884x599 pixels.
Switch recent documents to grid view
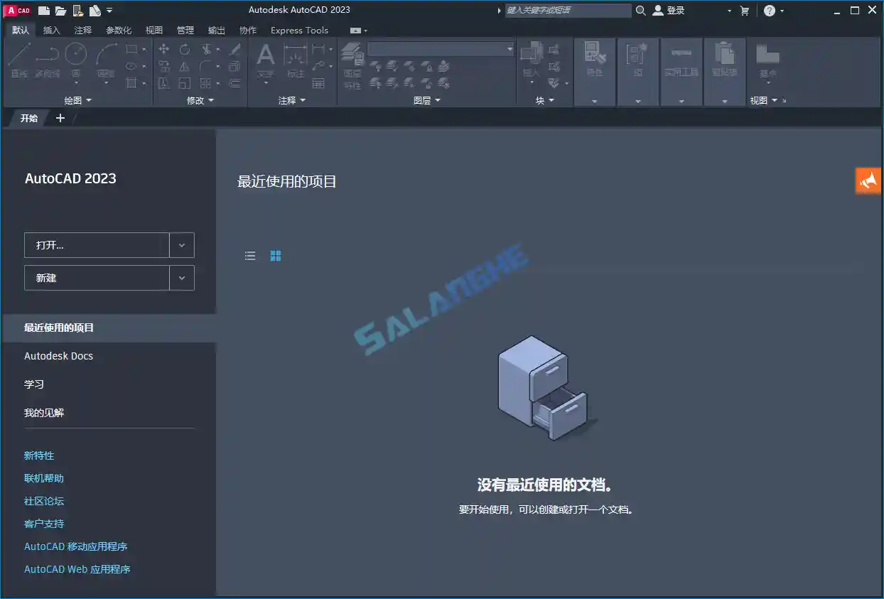point(276,256)
